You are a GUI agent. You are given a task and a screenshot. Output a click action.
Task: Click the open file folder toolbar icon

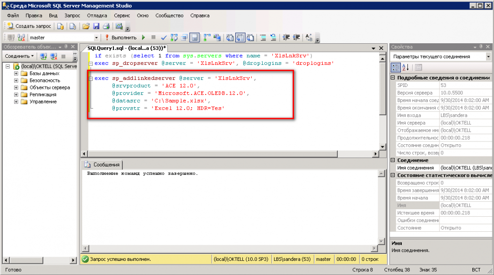(x=86, y=26)
